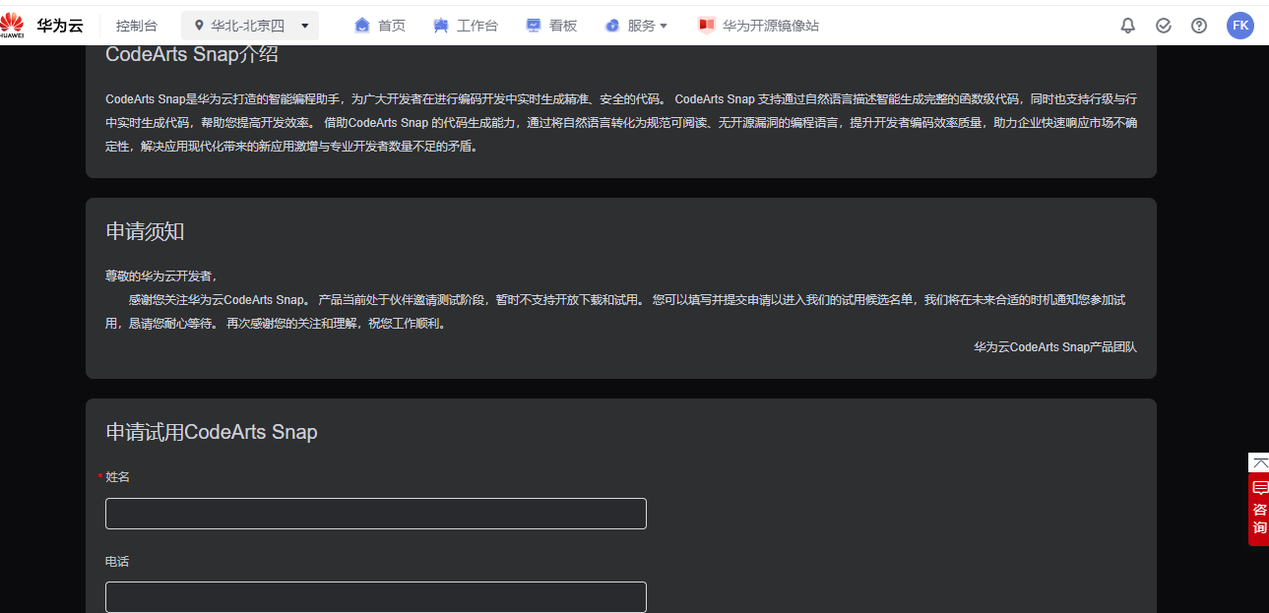1269x613 pixels.
Task: Click the 申请须知 heading text
Action: [x=145, y=231]
